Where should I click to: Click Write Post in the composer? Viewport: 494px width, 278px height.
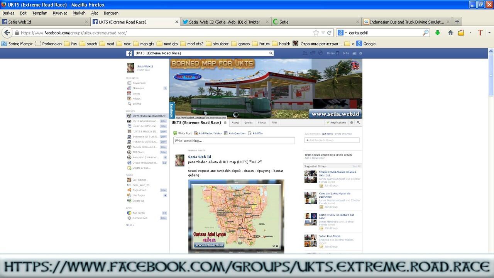point(183,133)
